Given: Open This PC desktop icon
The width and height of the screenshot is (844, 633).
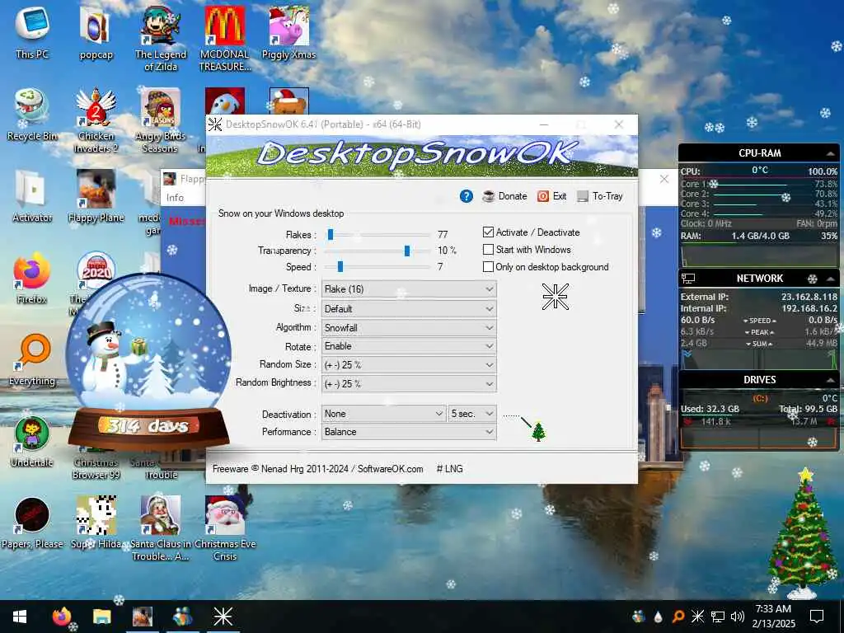Looking at the screenshot, I should (x=32, y=33).
